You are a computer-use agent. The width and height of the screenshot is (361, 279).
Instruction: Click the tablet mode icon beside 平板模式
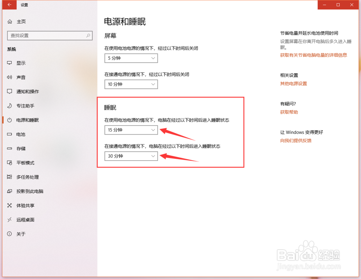point(9,163)
